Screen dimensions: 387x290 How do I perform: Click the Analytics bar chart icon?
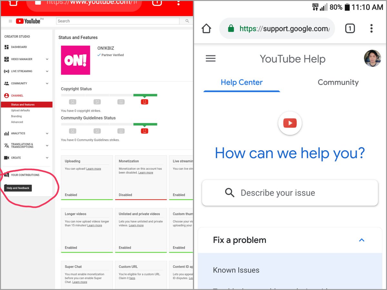pos(6,133)
